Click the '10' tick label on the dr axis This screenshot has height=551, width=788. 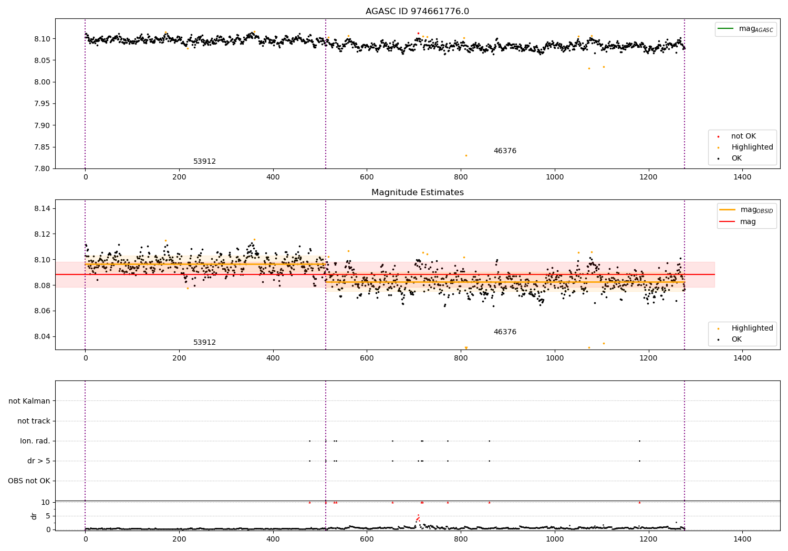click(46, 503)
